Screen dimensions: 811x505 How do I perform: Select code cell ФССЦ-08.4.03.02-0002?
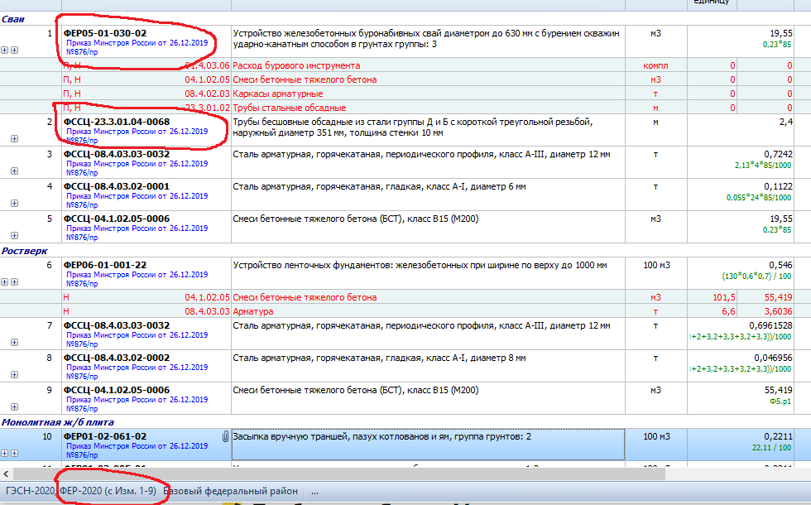(117, 358)
